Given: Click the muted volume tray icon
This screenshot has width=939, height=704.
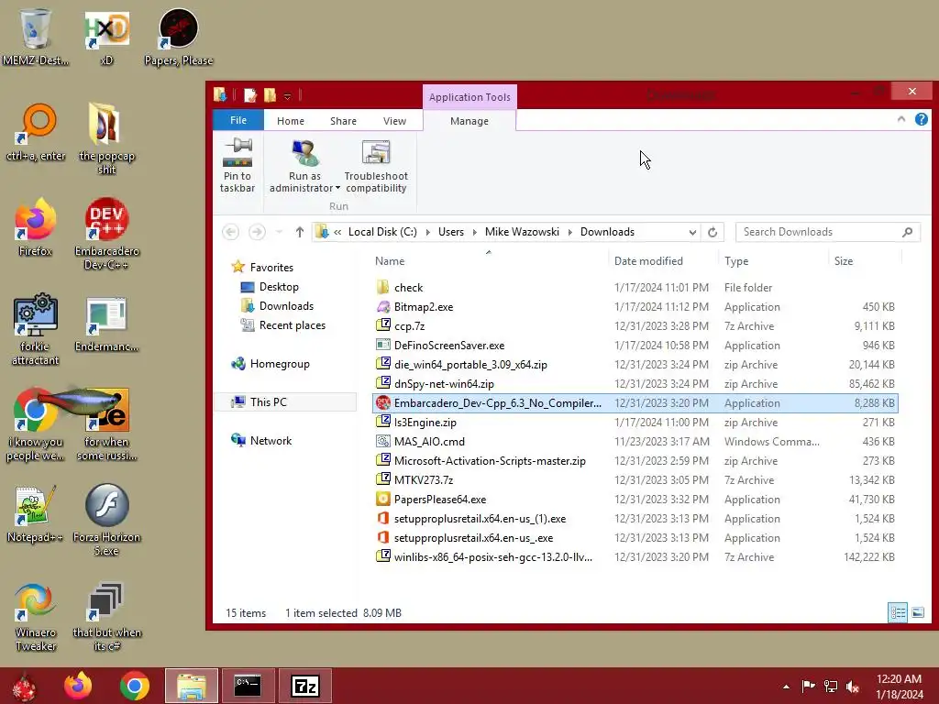Looking at the screenshot, I should (853, 687).
